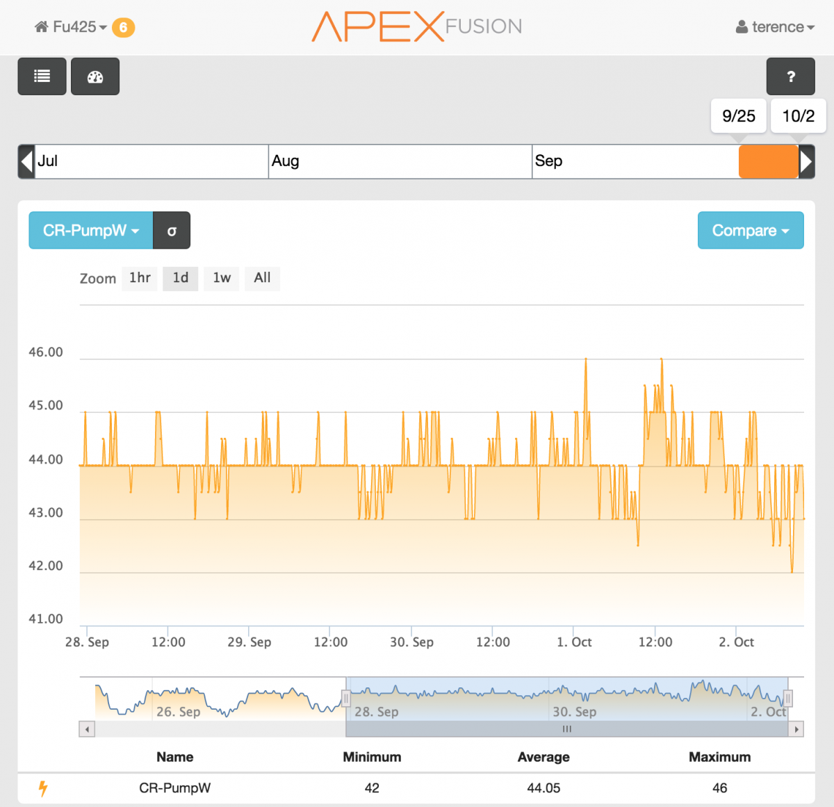Viewport: 834px width, 807px height.
Task: Set zoom to 1w
Action: (x=222, y=278)
